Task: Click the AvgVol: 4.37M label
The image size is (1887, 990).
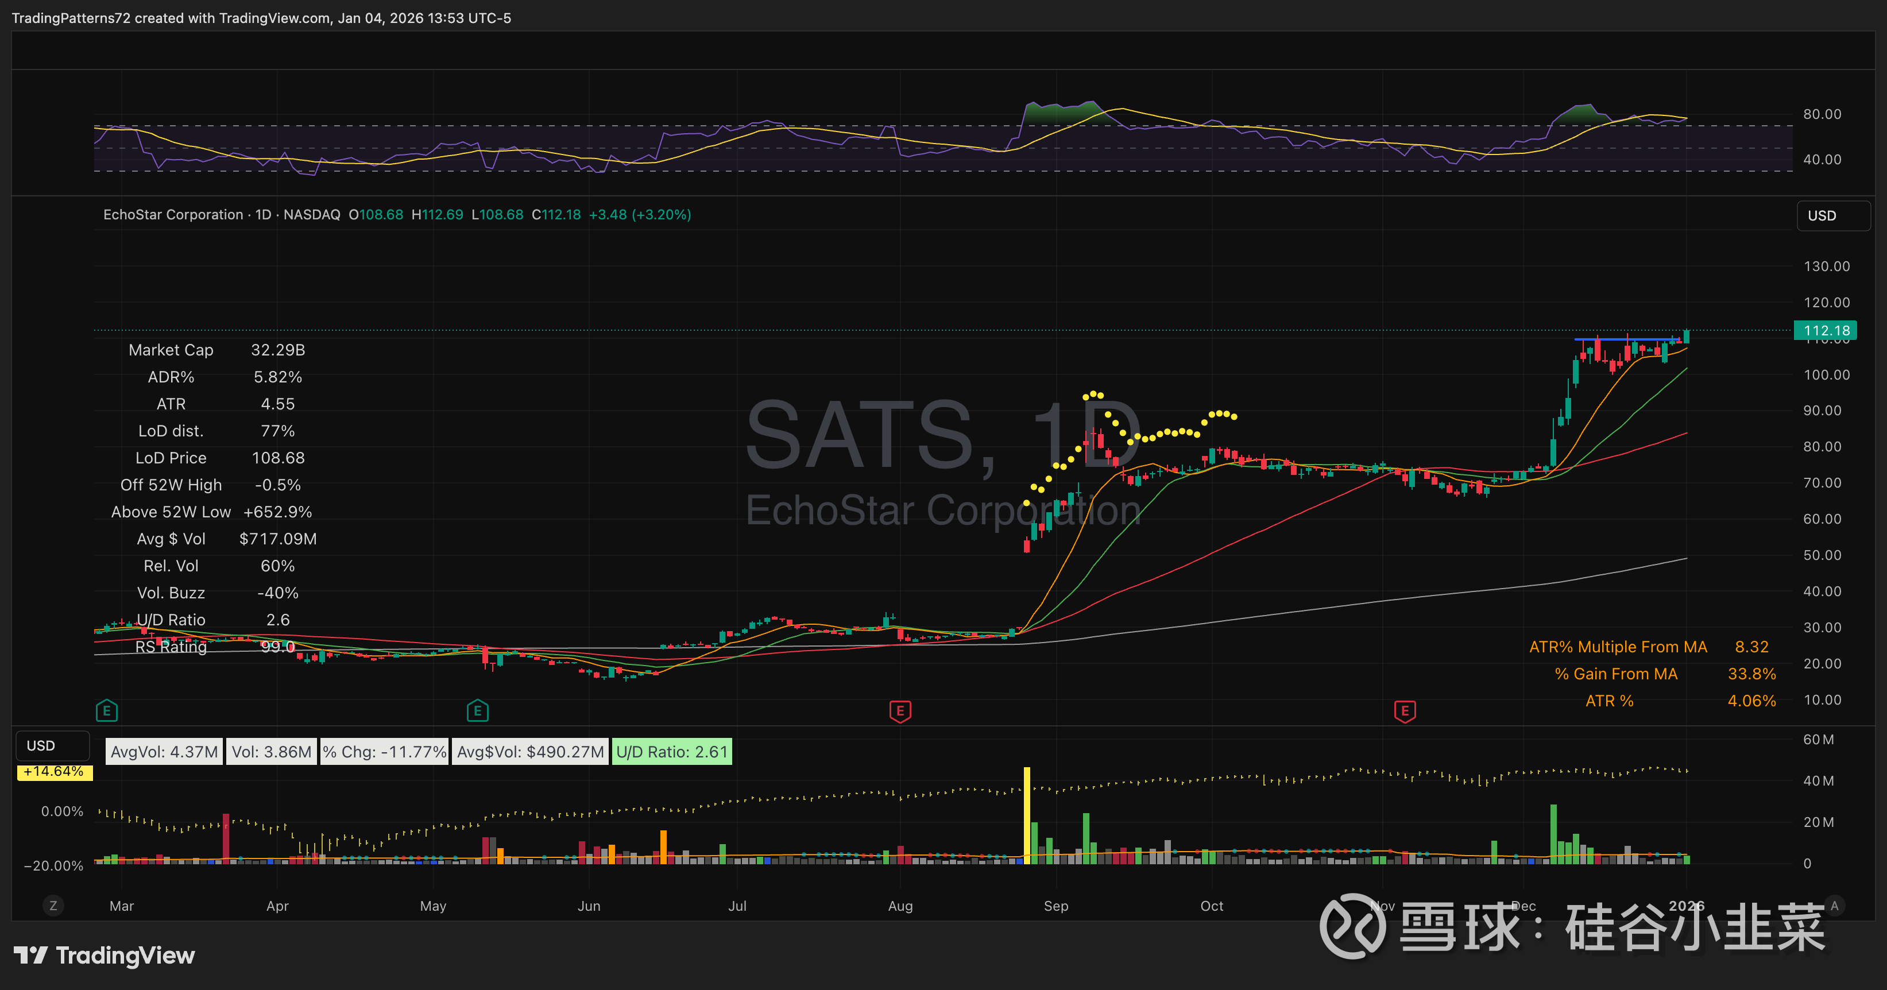Action: pos(164,752)
